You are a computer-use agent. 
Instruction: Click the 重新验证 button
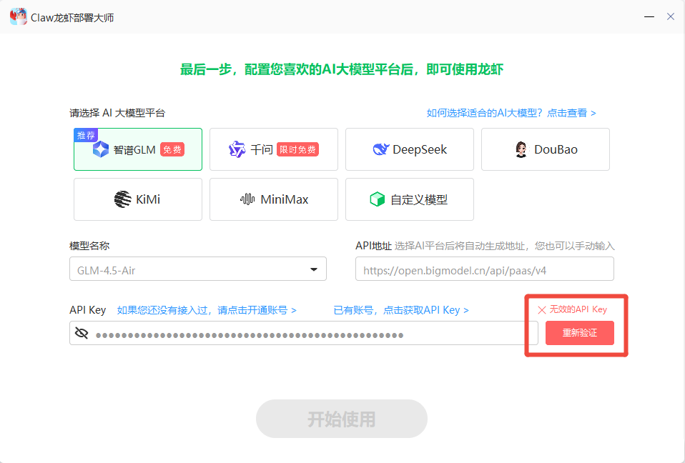[579, 333]
